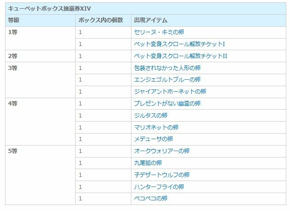Click the 等級 column header

click(x=14, y=20)
